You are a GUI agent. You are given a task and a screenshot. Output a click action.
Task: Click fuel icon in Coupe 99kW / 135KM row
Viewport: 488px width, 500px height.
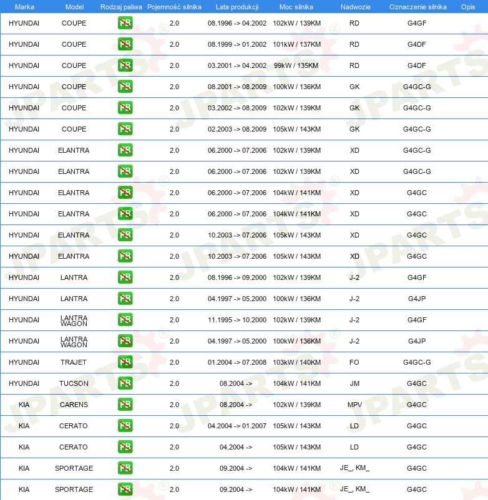click(125, 65)
